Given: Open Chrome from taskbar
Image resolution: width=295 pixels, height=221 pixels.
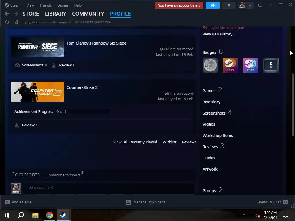Looking at the screenshot, I should point(50,215).
